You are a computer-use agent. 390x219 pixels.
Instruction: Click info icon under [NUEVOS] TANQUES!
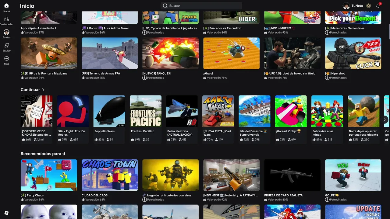(x=144, y=78)
